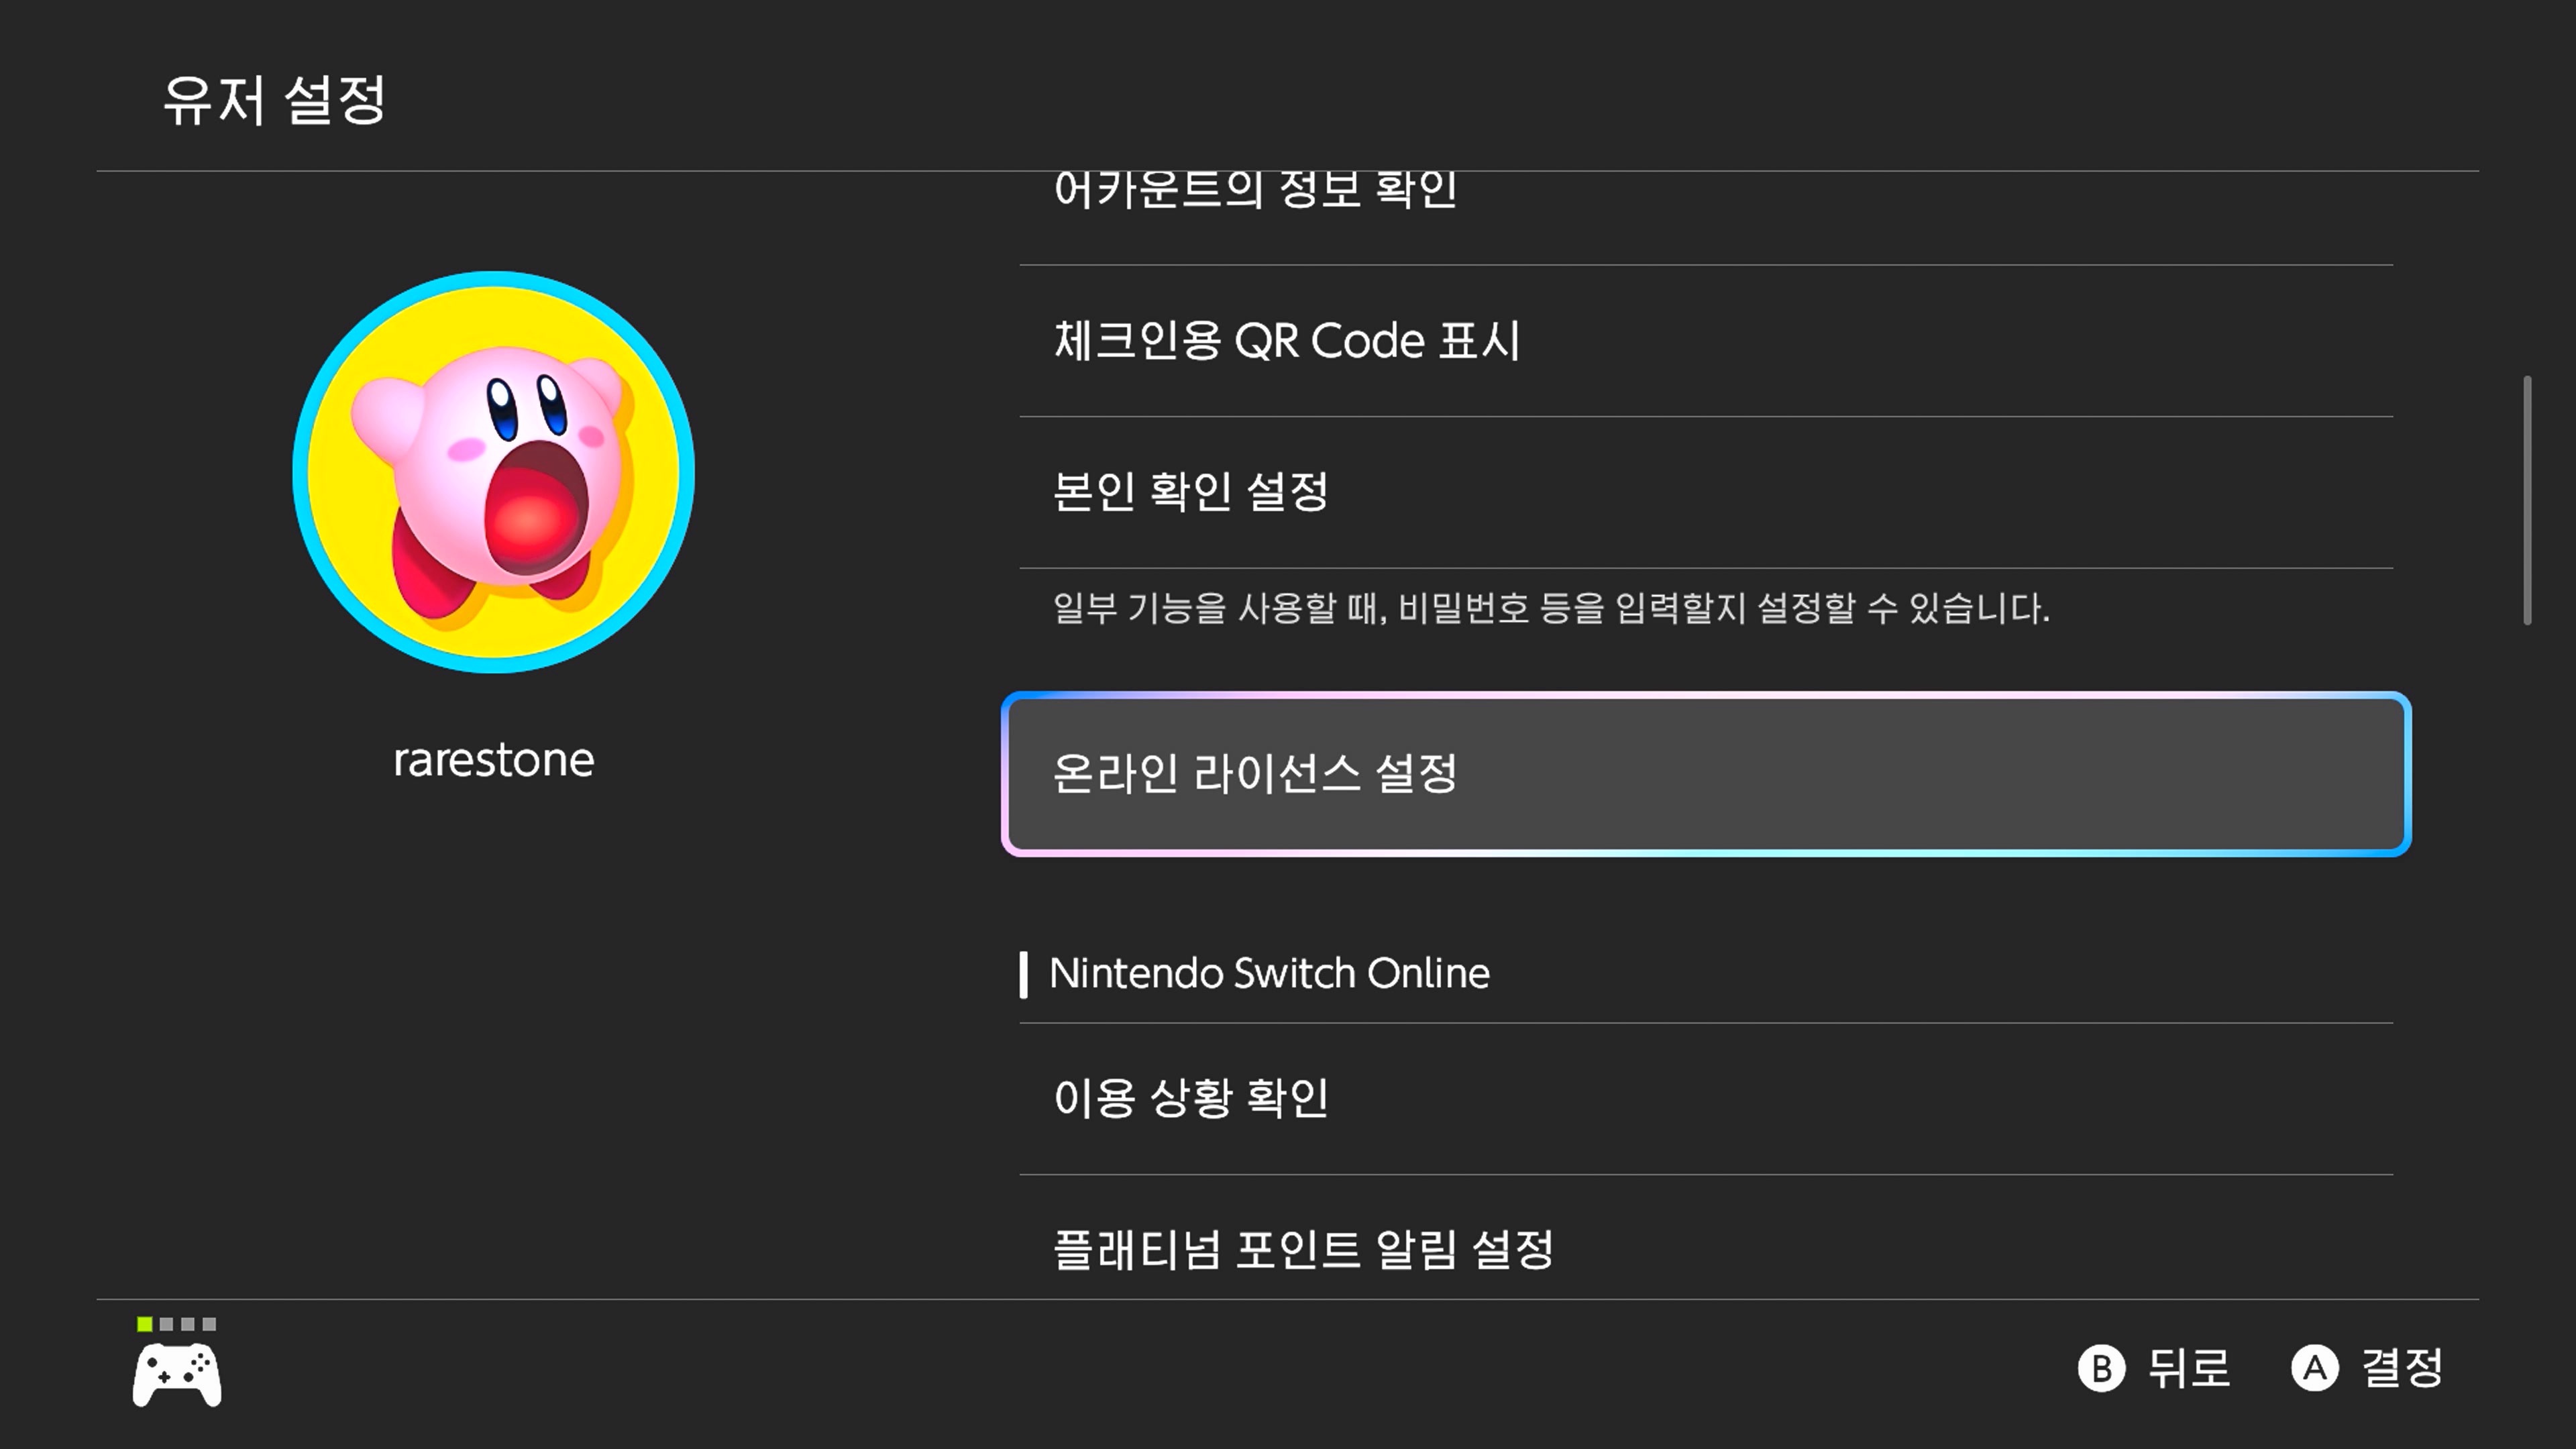This screenshot has width=2576, height=1449.
Task: Click the 비밀번호 description text under 본인 확인 설정
Action: (x=1550, y=608)
